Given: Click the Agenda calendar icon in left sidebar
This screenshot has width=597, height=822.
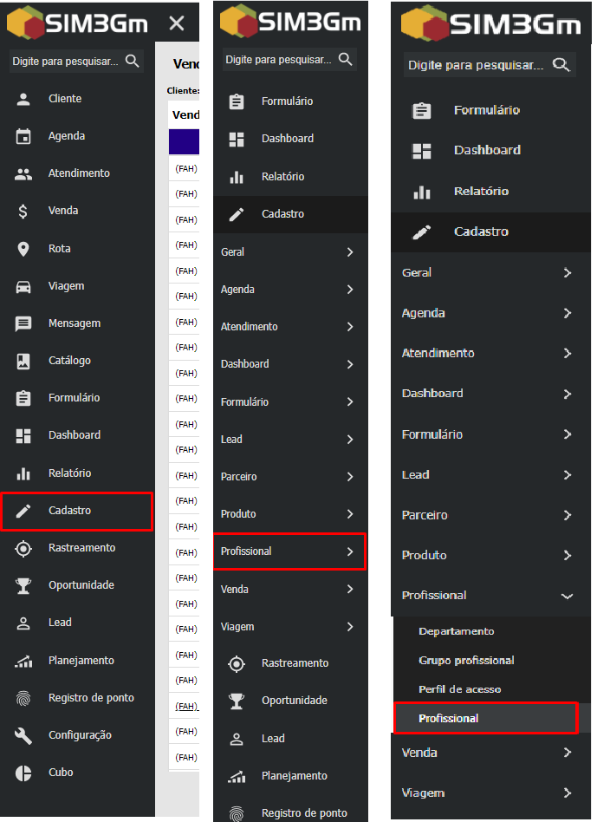Looking at the screenshot, I should pyautogui.click(x=23, y=136).
